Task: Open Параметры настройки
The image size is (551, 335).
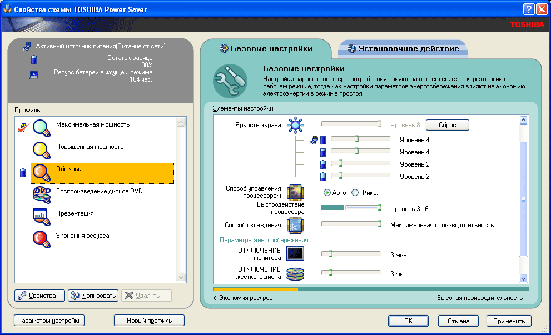Action: coord(49,320)
